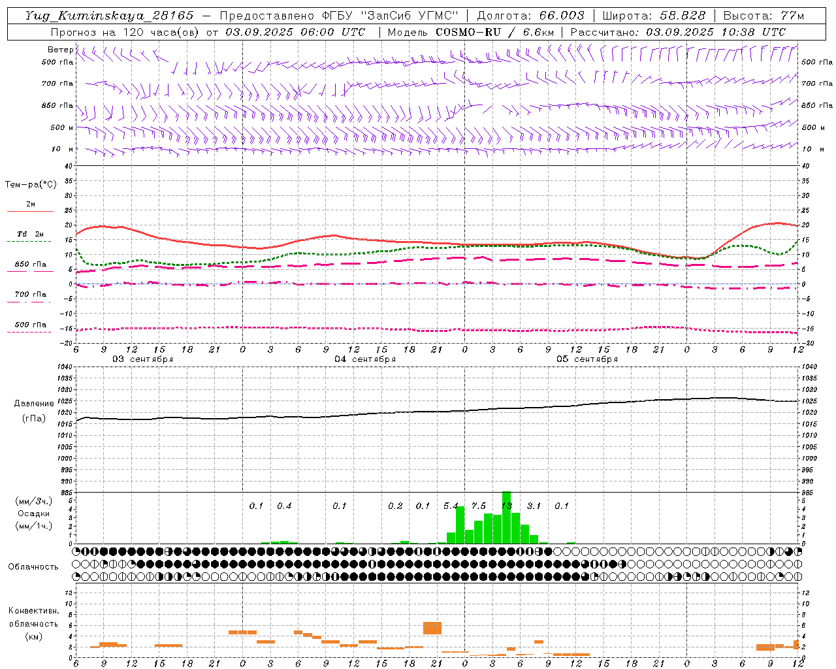Click the tallest green precipitation bar
Screen dimensions: 836x669
coord(506,517)
